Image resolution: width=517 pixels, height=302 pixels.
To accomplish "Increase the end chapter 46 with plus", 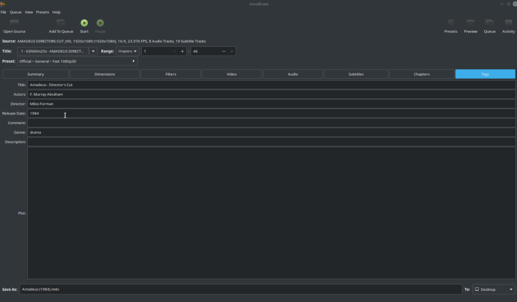I will pos(232,51).
